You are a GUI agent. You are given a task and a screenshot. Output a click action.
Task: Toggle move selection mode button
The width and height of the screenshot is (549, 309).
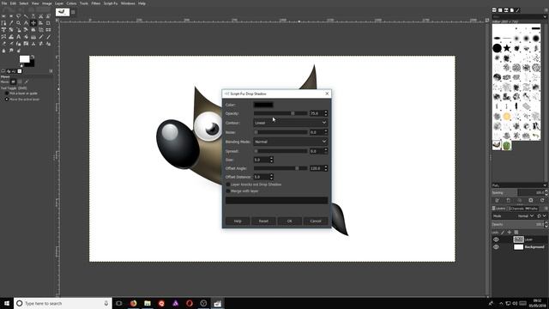(20, 82)
